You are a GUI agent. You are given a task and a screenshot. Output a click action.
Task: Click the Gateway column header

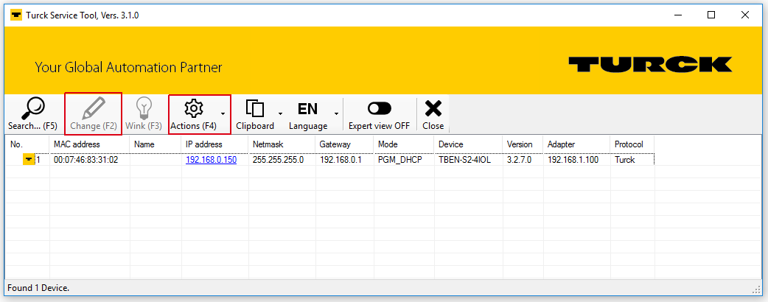(344, 144)
